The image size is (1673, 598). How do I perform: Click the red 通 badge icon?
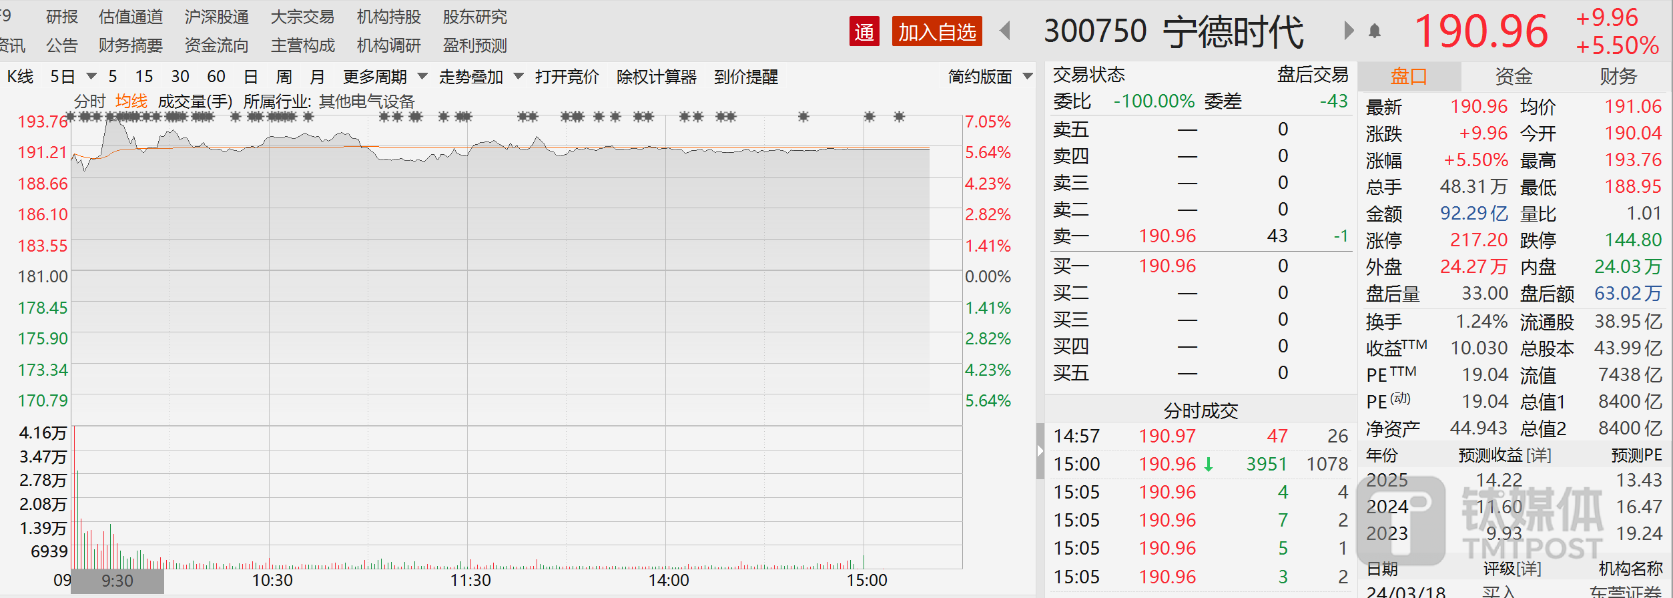[864, 31]
